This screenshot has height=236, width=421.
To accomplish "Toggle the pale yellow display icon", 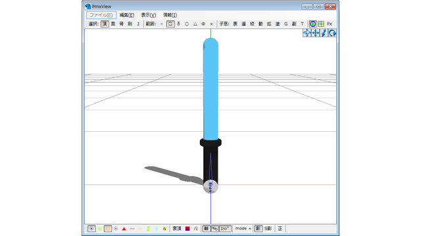I will coord(140,229).
